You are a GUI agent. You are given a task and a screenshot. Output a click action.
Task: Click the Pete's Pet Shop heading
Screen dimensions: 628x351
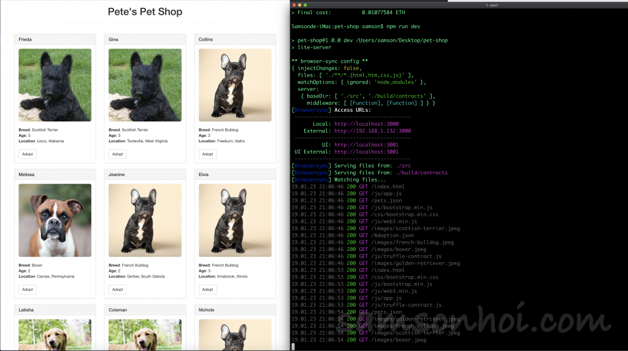click(145, 12)
